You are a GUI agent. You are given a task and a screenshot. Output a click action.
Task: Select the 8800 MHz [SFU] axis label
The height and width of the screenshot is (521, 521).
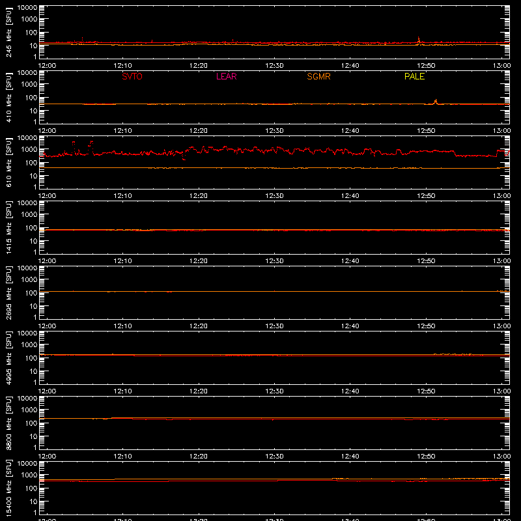[8, 423]
